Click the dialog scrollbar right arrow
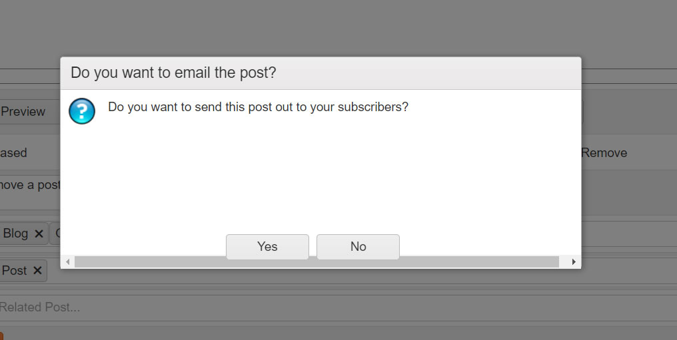This screenshot has height=340, width=677. click(x=573, y=261)
